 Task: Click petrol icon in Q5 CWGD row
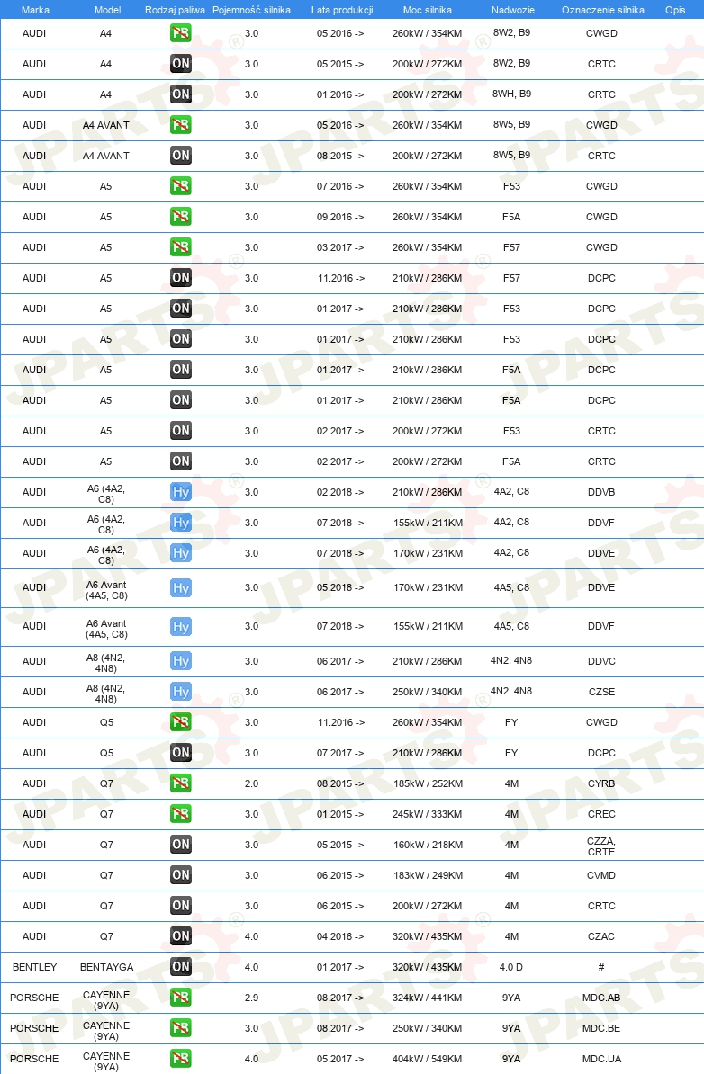coord(181,722)
